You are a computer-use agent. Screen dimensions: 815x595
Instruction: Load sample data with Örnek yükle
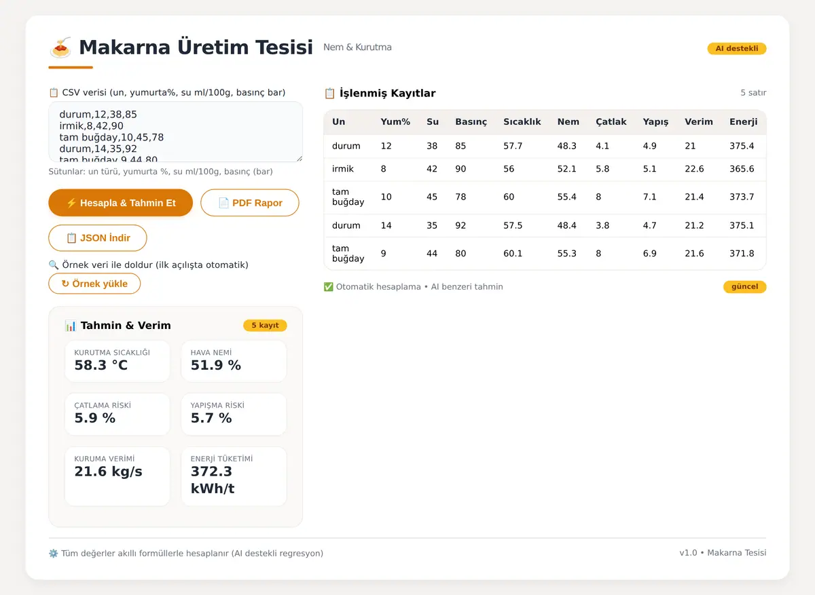point(94,284)
